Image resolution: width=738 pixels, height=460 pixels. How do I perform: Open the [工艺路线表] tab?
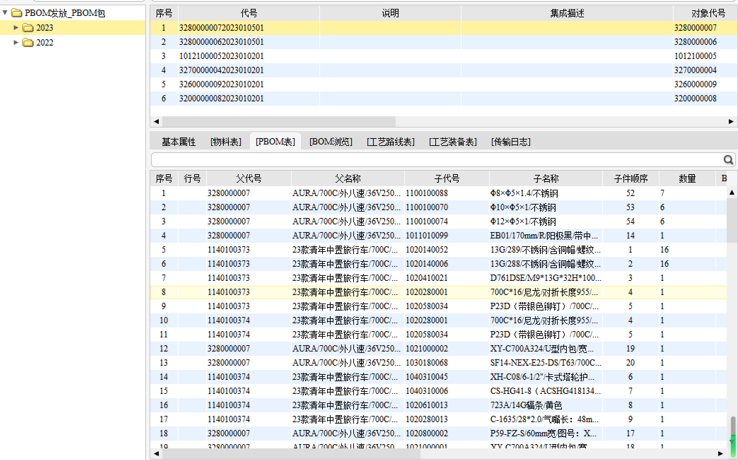(x=391, y=142)
